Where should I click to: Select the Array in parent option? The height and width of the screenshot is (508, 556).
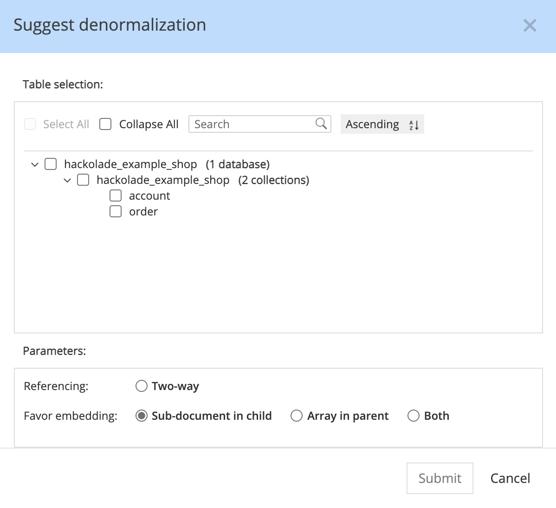tap(297, 416)
